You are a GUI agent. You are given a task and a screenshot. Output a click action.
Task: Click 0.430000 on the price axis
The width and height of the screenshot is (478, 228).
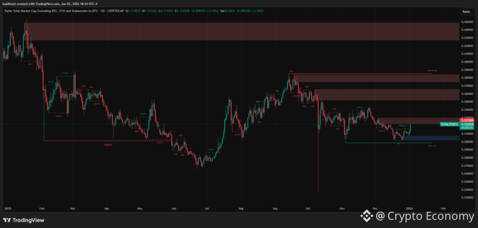pos(467,38)
